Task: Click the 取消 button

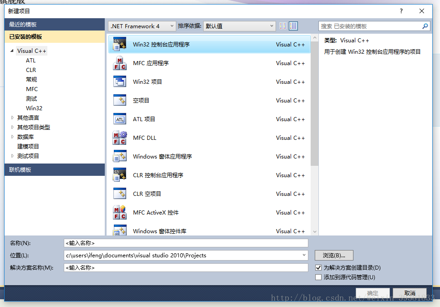Action: click(409, 293)
